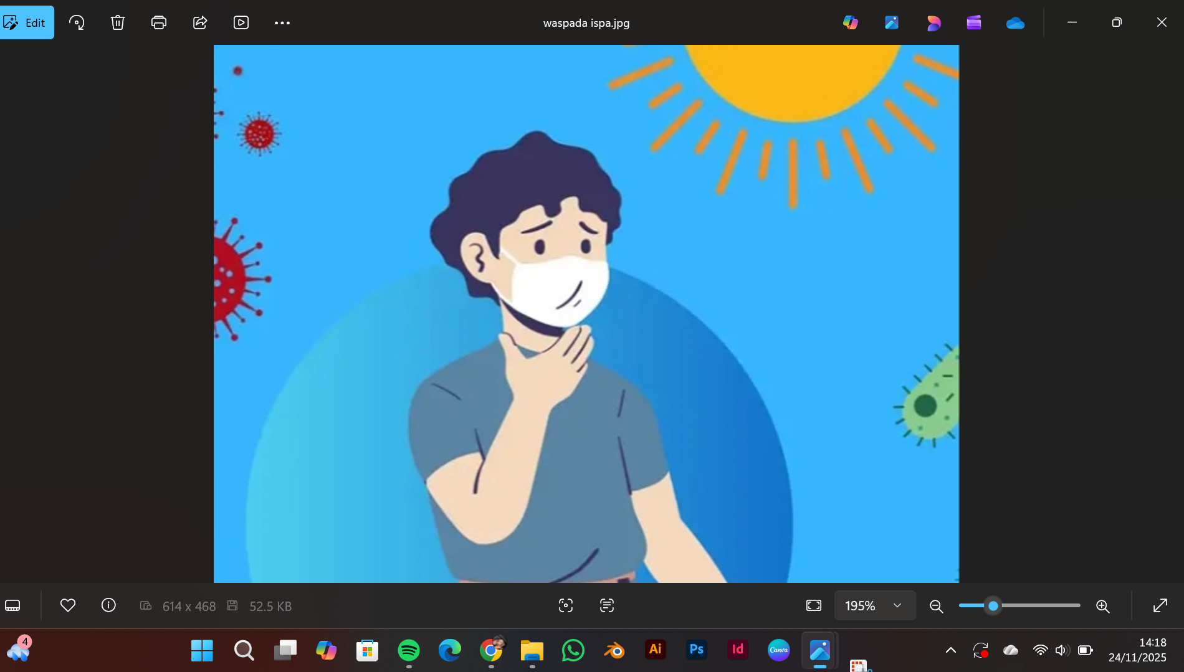This screenshot has height=672, width=1184.
Task: Open Microsoft Store from the taskbar
Action: tap(367, 650)
